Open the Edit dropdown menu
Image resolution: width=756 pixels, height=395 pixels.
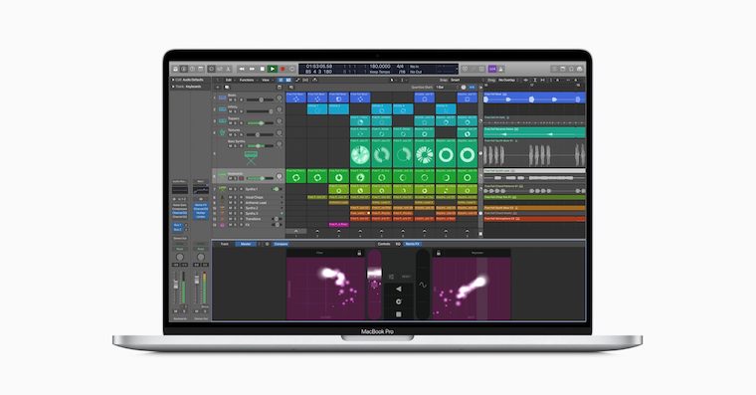point(230,80)
